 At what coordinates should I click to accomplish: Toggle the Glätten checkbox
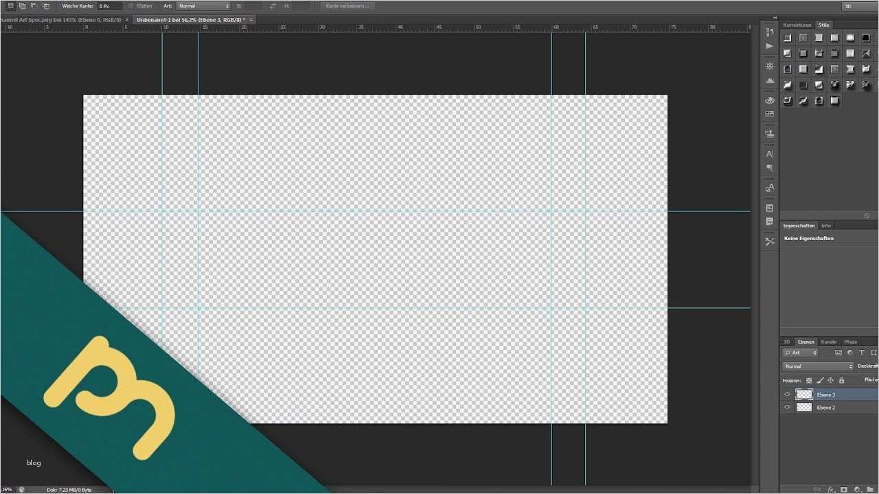131,5
